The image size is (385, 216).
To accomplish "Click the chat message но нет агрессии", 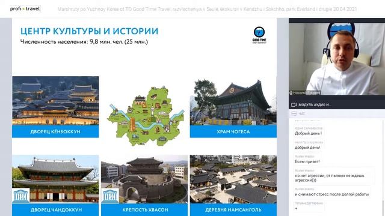I will [330, 178].
